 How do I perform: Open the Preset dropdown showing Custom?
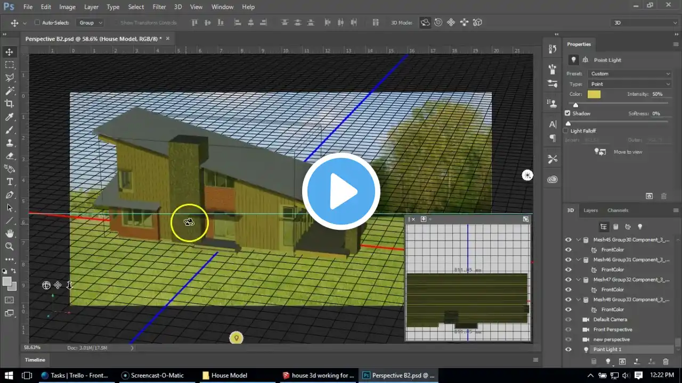tap(630, 74)
